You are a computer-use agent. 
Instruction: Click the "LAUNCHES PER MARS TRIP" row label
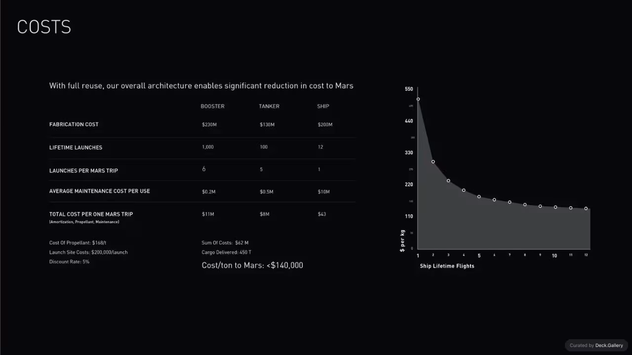point(83,171)
